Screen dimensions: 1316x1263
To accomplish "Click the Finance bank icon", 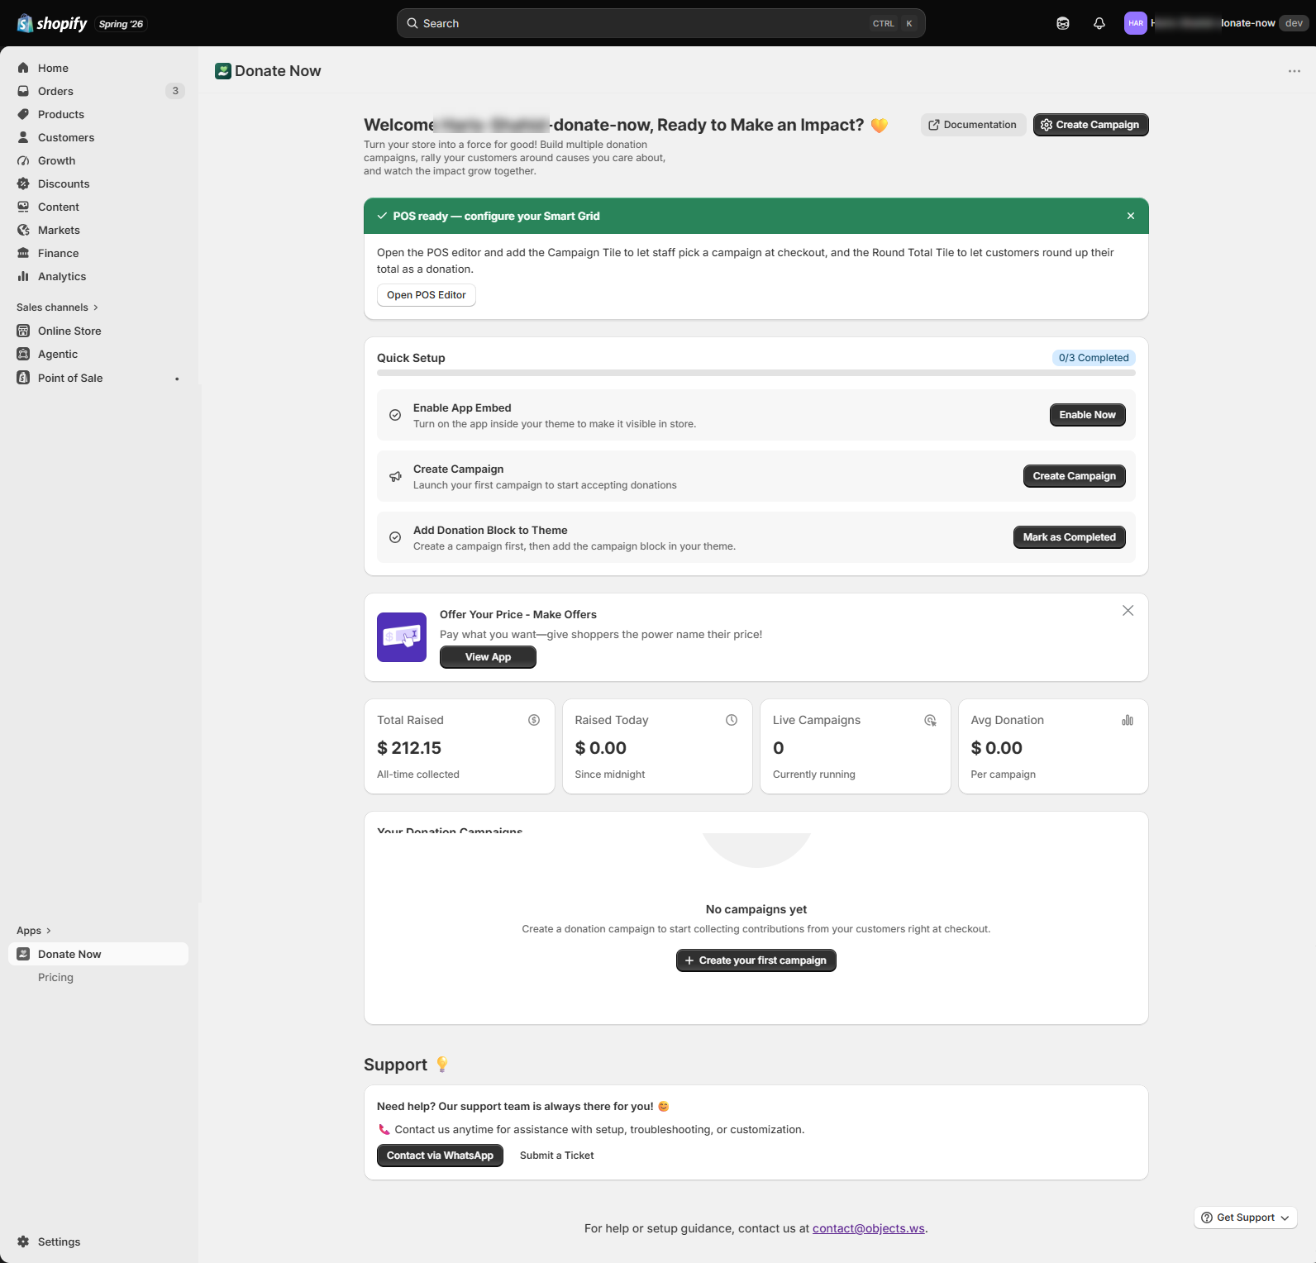I will 23,253.
